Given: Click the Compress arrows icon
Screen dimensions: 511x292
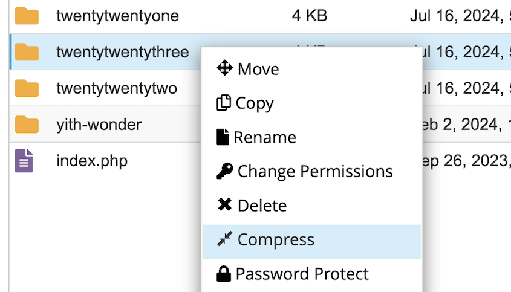Looking at the screenshot, I should coord(224,239).
